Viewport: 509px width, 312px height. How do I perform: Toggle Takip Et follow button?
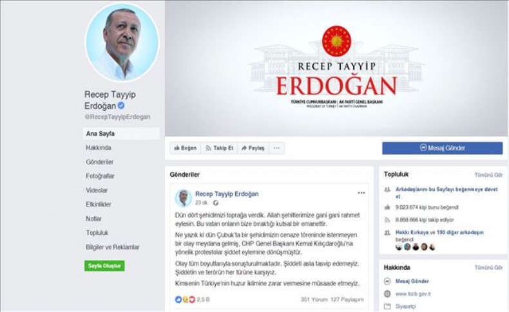click(x=220, y=148)
